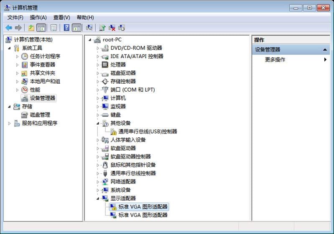Collapse the 存储 tree node
The height and width of the screenshot is (234, 334).
click(x=9, y=107)
